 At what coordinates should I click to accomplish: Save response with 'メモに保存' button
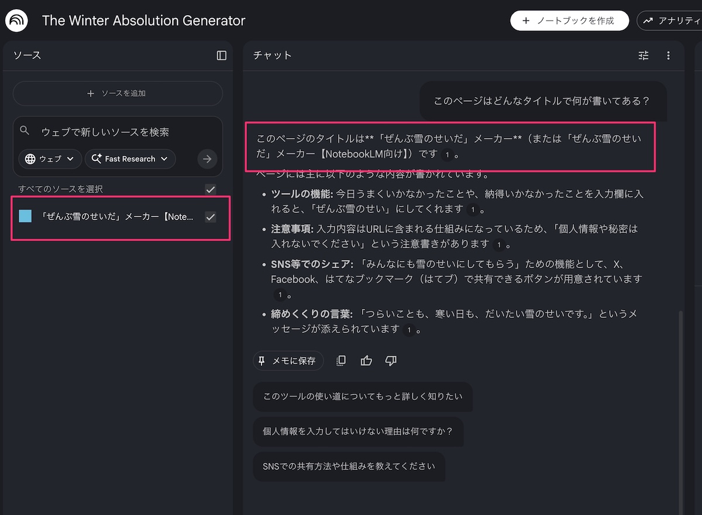click(x=288, y=360)
